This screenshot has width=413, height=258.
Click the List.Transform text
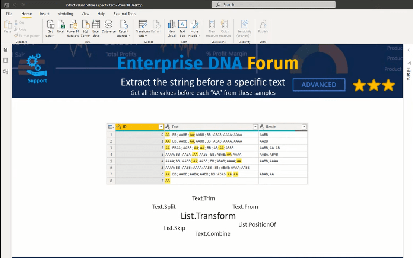pyautogui.click(x=208, y=216)
